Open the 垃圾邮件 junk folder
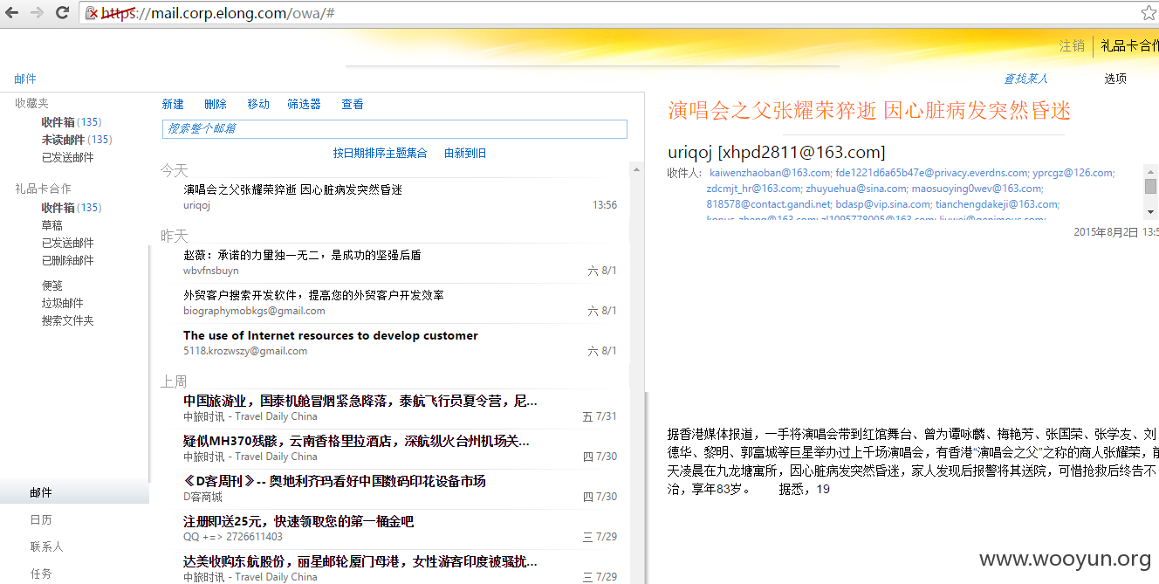The height and width of the screenshot is (584, 1159). tap(63, 303)
